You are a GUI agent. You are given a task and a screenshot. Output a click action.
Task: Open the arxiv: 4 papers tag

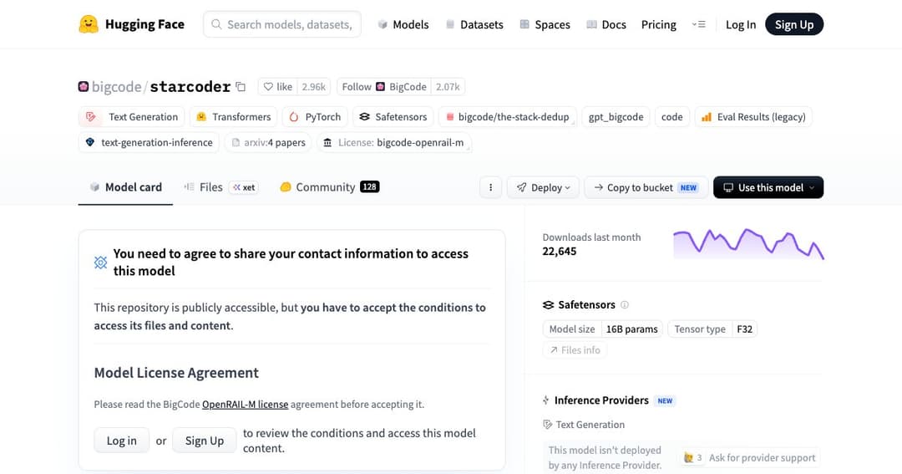pos(268,142)
